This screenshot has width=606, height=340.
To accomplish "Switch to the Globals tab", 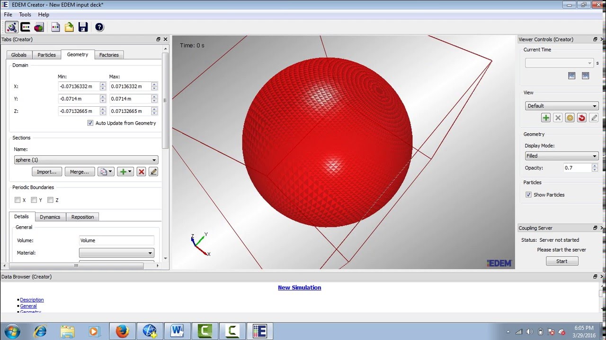I will point(19,55).
